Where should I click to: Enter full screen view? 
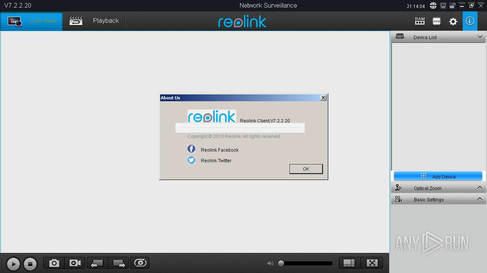(372, 263)
